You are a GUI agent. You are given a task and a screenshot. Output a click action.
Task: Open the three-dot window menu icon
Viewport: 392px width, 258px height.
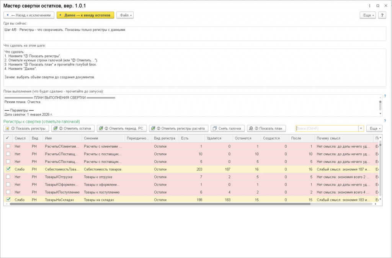tap(369, 5)
